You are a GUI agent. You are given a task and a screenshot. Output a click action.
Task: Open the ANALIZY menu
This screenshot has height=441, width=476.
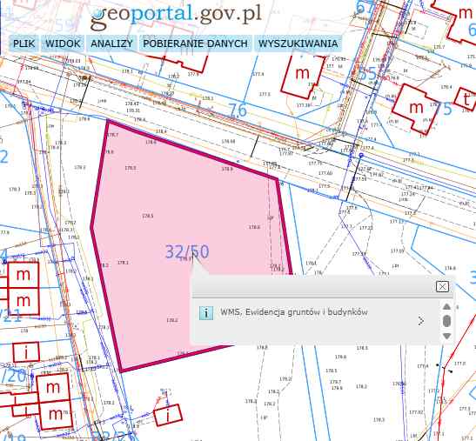(111, 43)
